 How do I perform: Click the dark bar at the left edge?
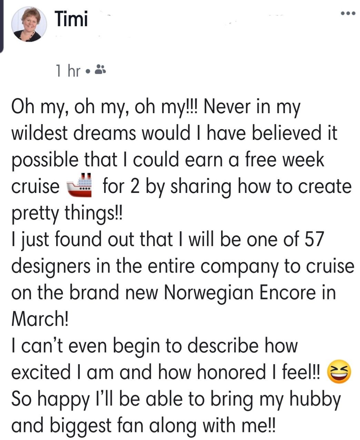[2, 26]
